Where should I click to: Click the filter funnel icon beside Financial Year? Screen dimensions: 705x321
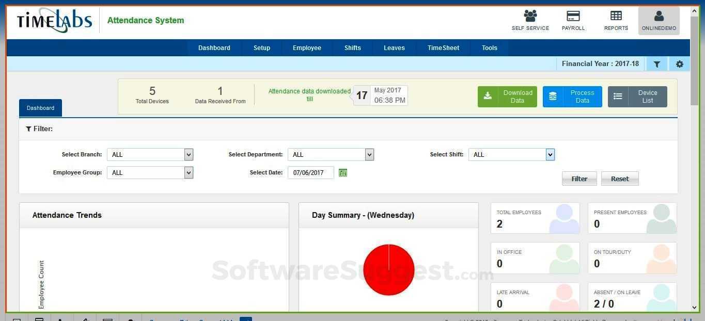[x=657, y=64]
